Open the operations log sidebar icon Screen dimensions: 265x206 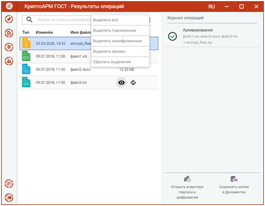tap(9, 184)
